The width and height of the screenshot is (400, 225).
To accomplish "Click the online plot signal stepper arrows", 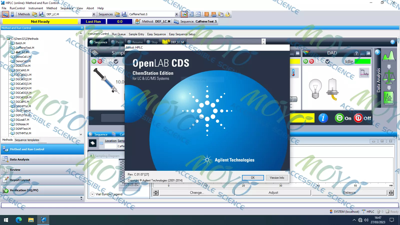I will point(156,192).
